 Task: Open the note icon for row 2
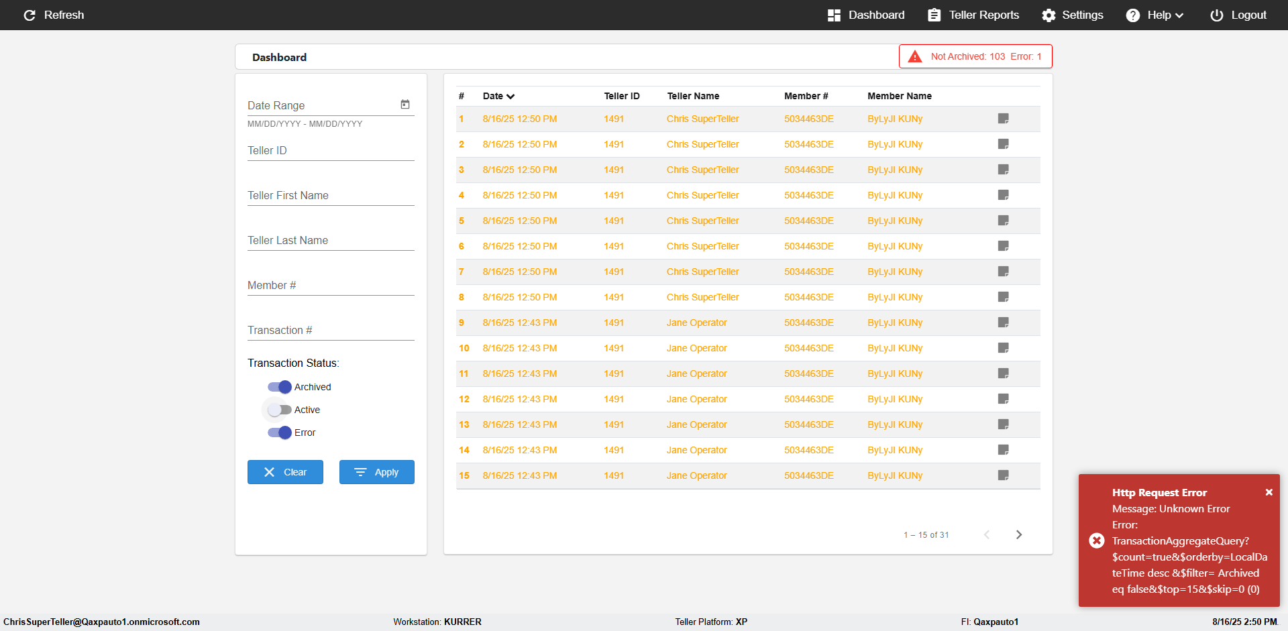[1004, 144]
